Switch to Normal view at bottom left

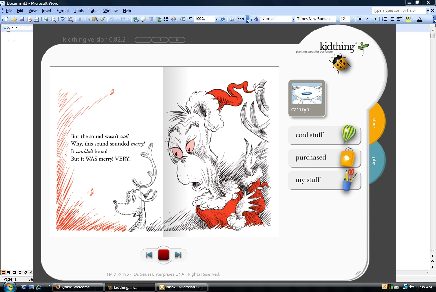click(3, 272)
